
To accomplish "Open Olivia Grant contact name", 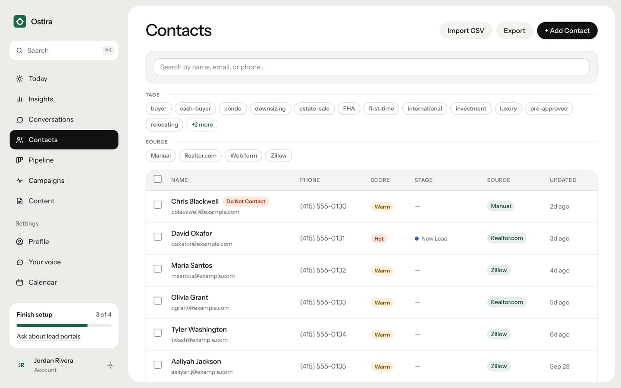I will click(x=190, y=297).
